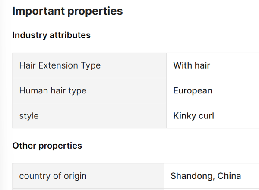Viewport: 259px width, 190px height.
Task: Click the country of origin label cell
Action: point(88,176)
